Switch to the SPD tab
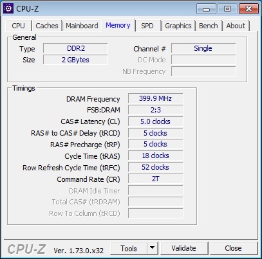262x259 pixels. coord(147,26)
